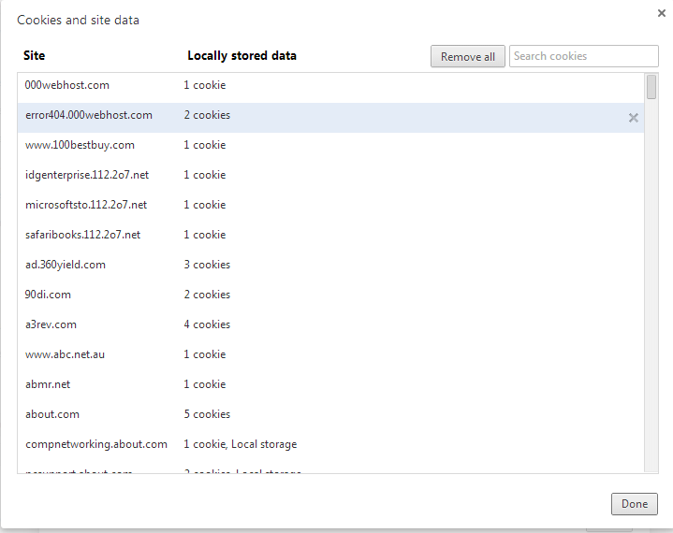Select the ad.360yield.com row
673x533 pixels.
point(330,267)
